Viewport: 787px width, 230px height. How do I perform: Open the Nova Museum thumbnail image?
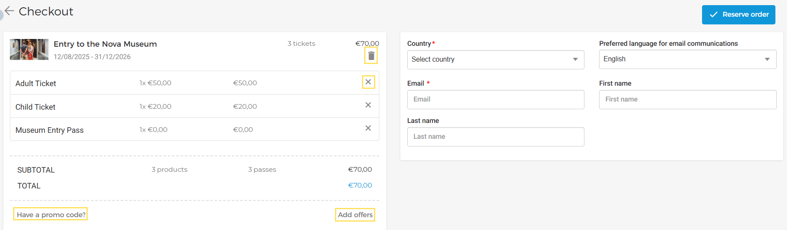[x=29, y=49]
